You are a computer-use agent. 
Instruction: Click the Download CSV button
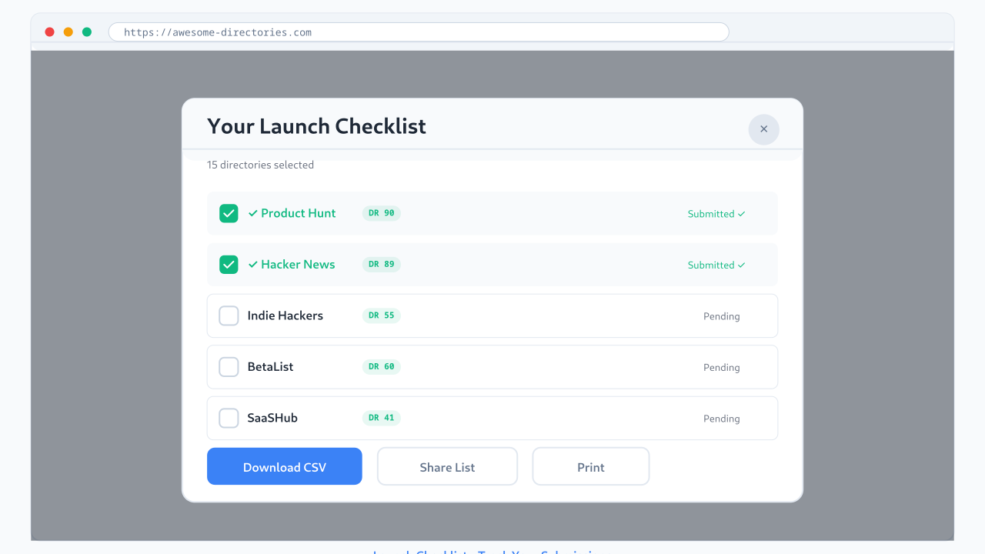point(284,466)
